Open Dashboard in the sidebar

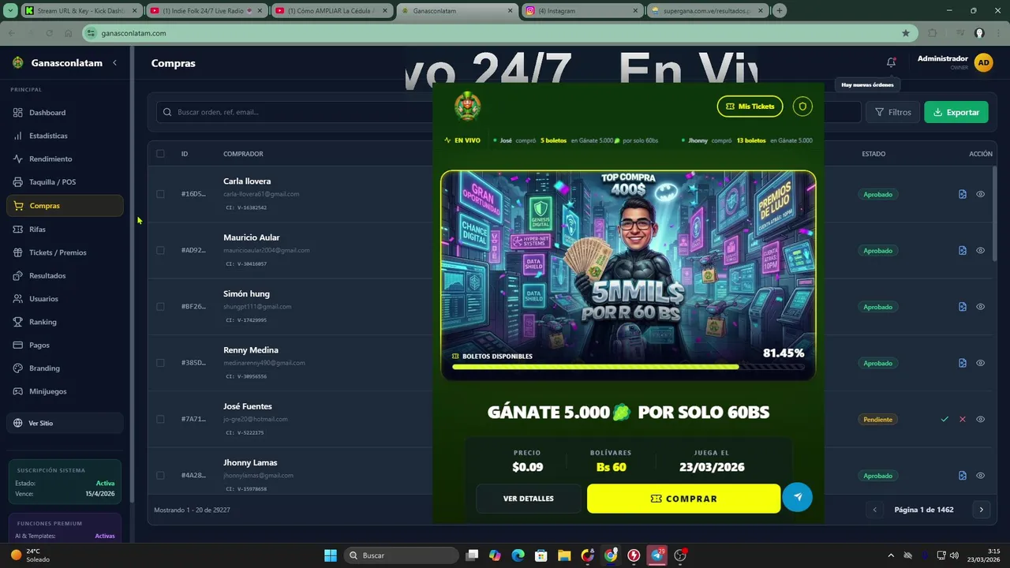point(65,113)
